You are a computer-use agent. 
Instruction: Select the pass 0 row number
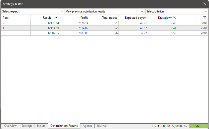[x=4, y=33]
